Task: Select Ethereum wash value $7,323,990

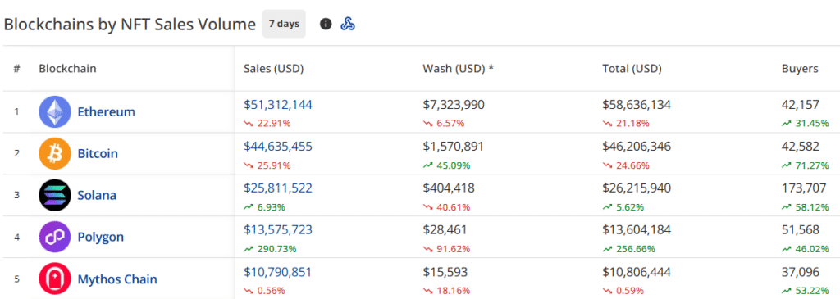Action: tap(454, 105)
